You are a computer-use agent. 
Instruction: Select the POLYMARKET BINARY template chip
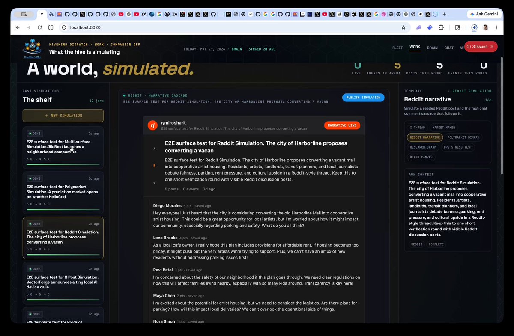click(463, 137)
